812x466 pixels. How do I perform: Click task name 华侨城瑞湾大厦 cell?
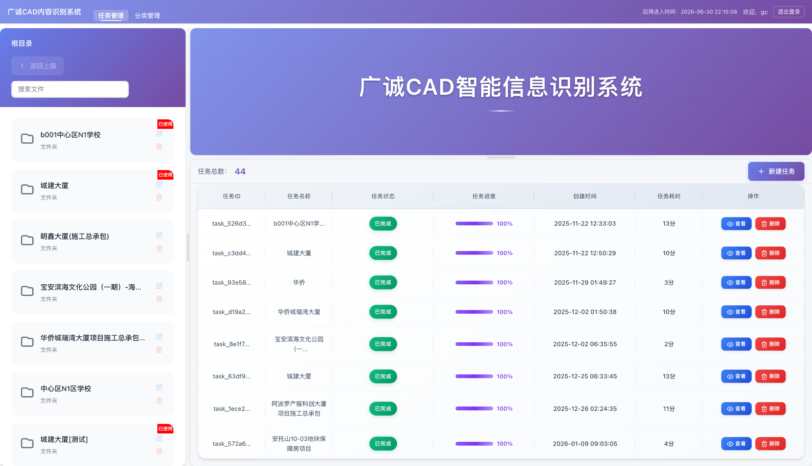(x=299, y=312)
